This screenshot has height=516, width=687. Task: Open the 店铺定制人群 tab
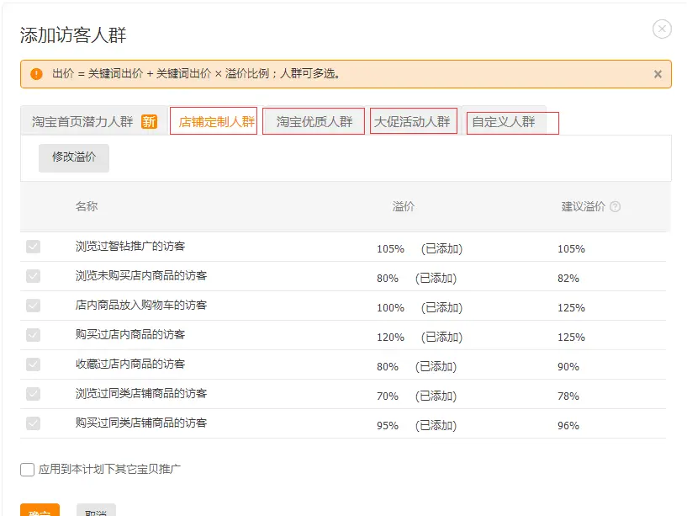(x=215, y=121)
